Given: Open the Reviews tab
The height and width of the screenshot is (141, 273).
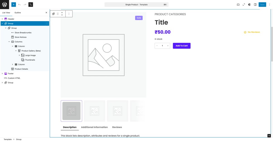Looking at the screenshot, I should [x=117, y=127].
